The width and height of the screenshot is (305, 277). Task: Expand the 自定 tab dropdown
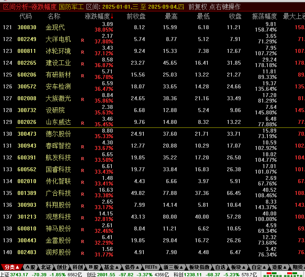[x=259, y=267]
